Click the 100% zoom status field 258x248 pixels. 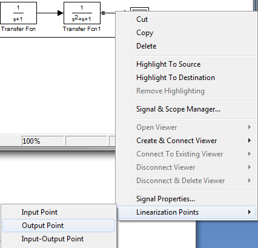coord(42,141)
